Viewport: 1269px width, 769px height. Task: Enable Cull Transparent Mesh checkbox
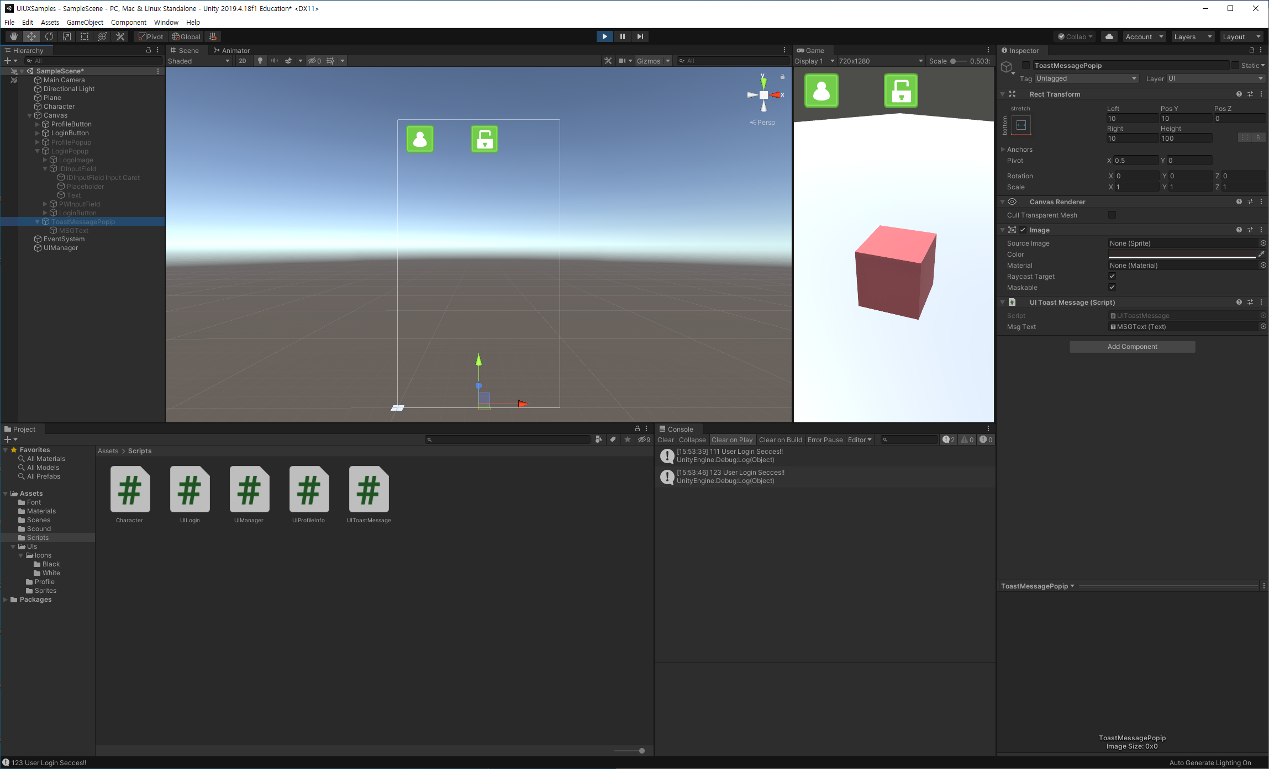[x=1112, y=215]
